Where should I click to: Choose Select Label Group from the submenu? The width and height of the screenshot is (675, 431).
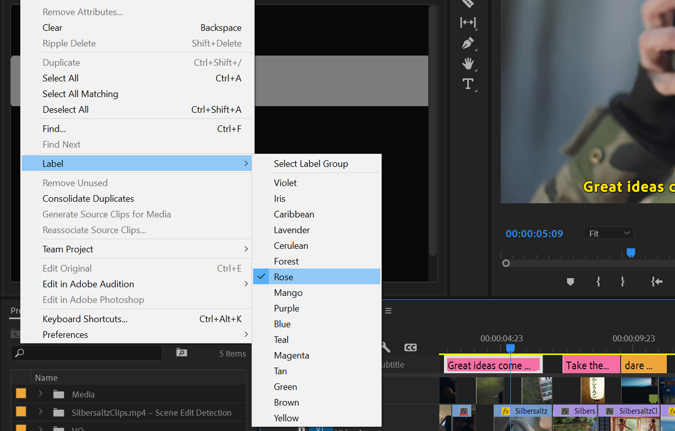click(311, 163)
